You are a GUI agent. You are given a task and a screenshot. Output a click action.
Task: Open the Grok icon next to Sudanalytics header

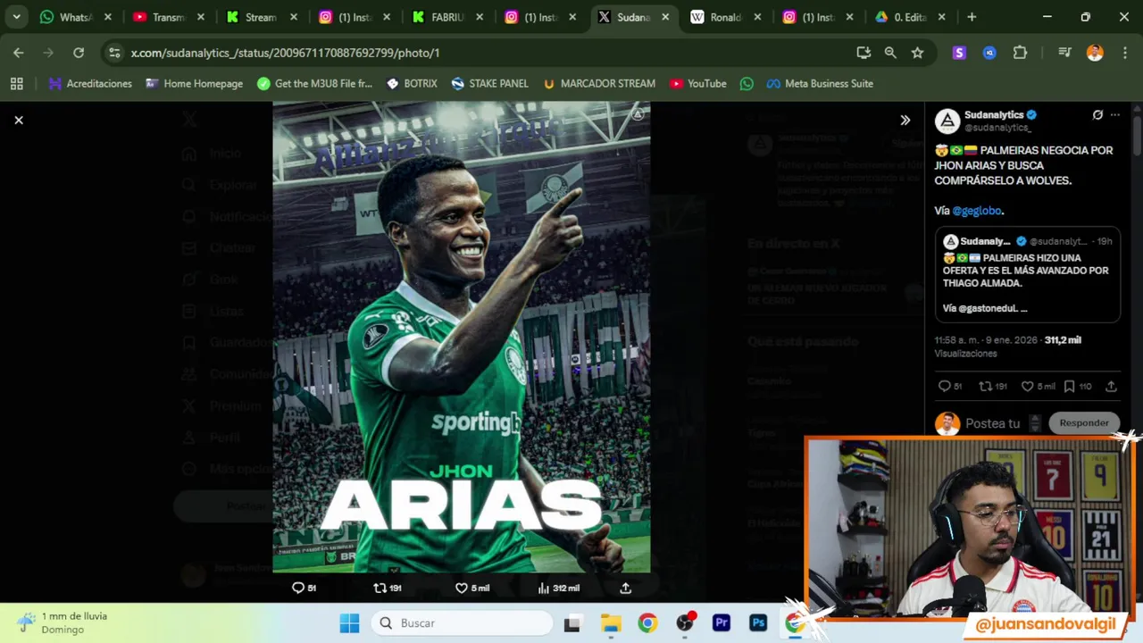[1097, 114]
